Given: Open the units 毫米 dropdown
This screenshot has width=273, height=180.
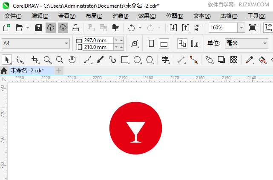Looking at the screenshot, I should click(247, 43).
